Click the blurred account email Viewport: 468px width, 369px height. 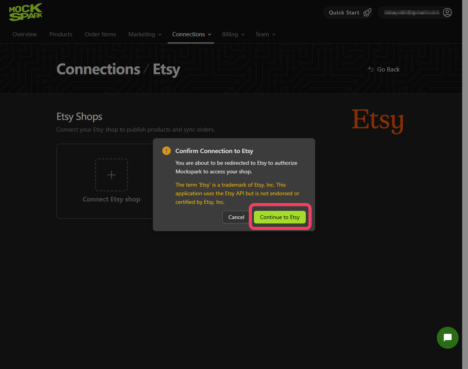412,12
